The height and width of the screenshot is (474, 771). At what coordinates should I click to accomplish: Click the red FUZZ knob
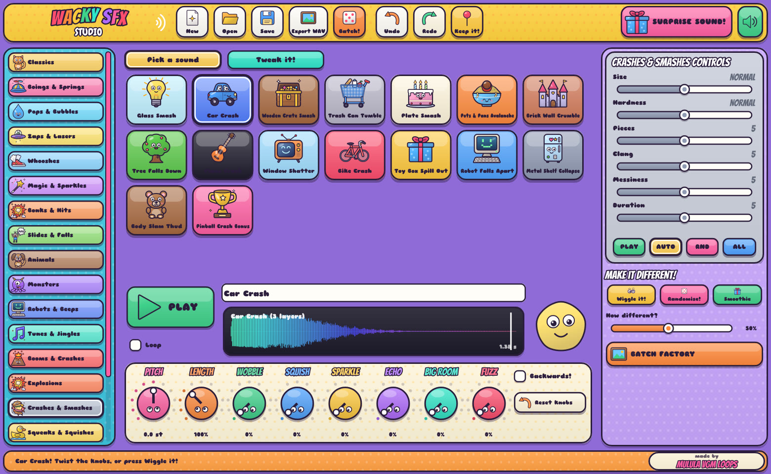[489, 403]
